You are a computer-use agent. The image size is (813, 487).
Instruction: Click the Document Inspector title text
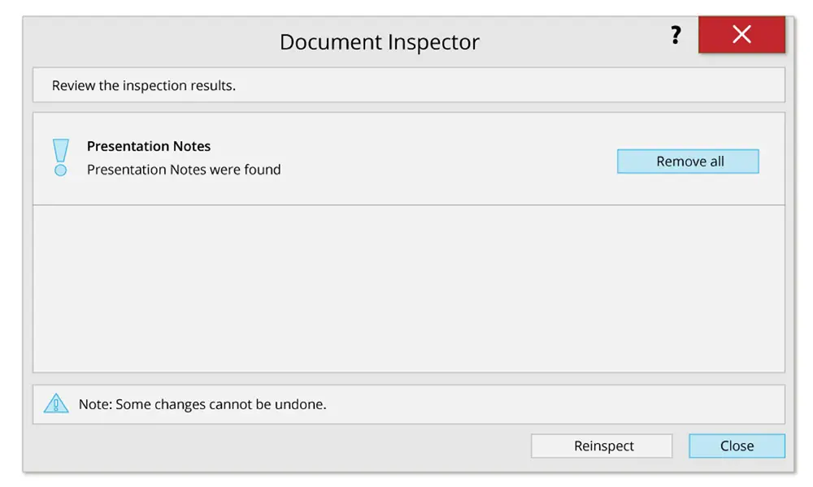click(380, 42)
